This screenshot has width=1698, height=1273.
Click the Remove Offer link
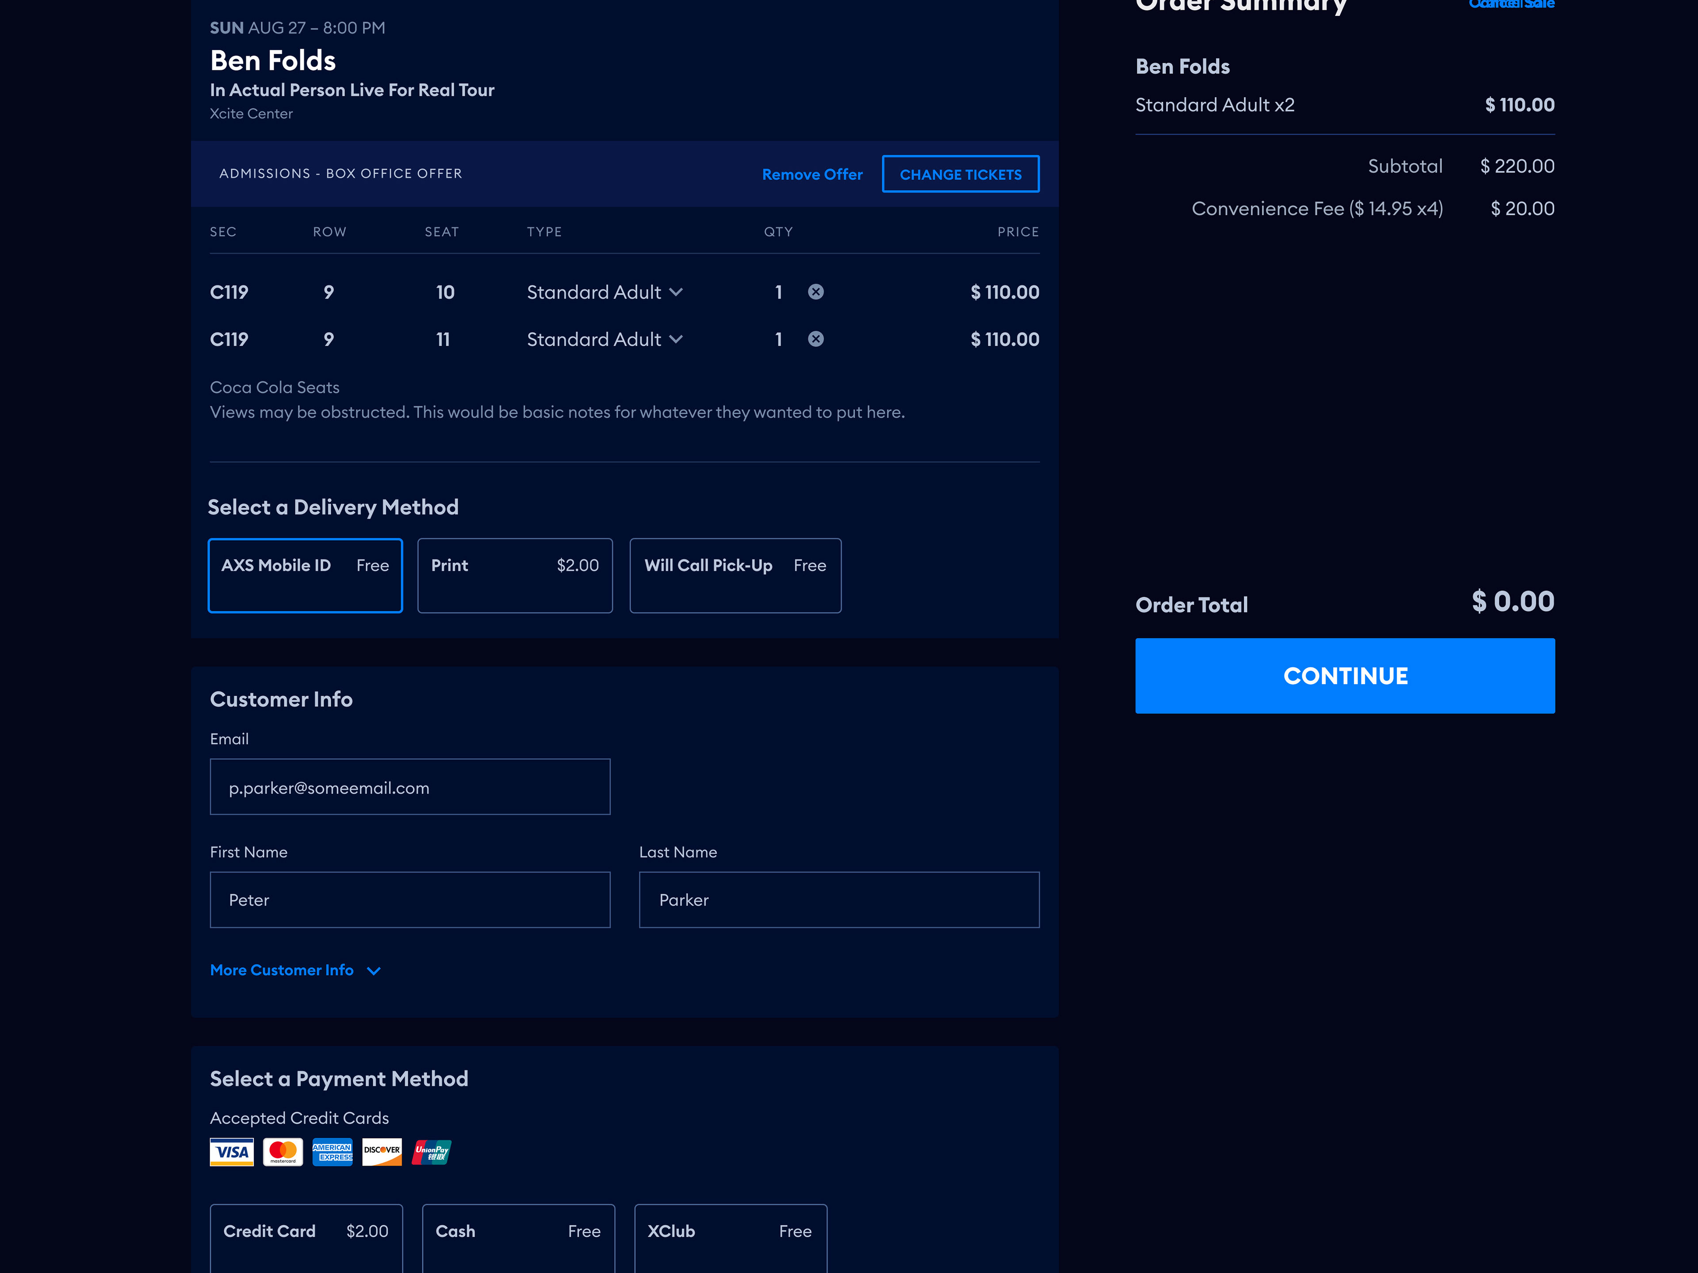point(812,174)
